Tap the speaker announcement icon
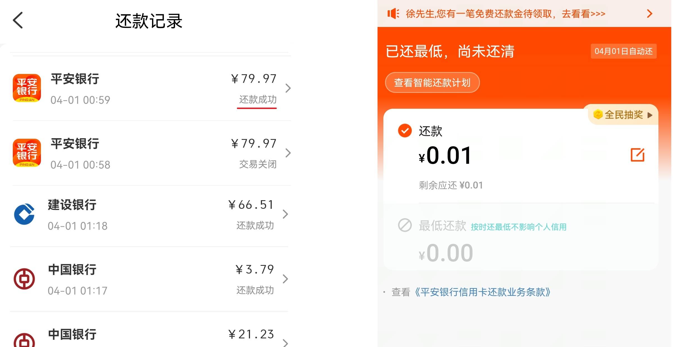This screenshot has height=347, width=686. (x=393, y=13)
